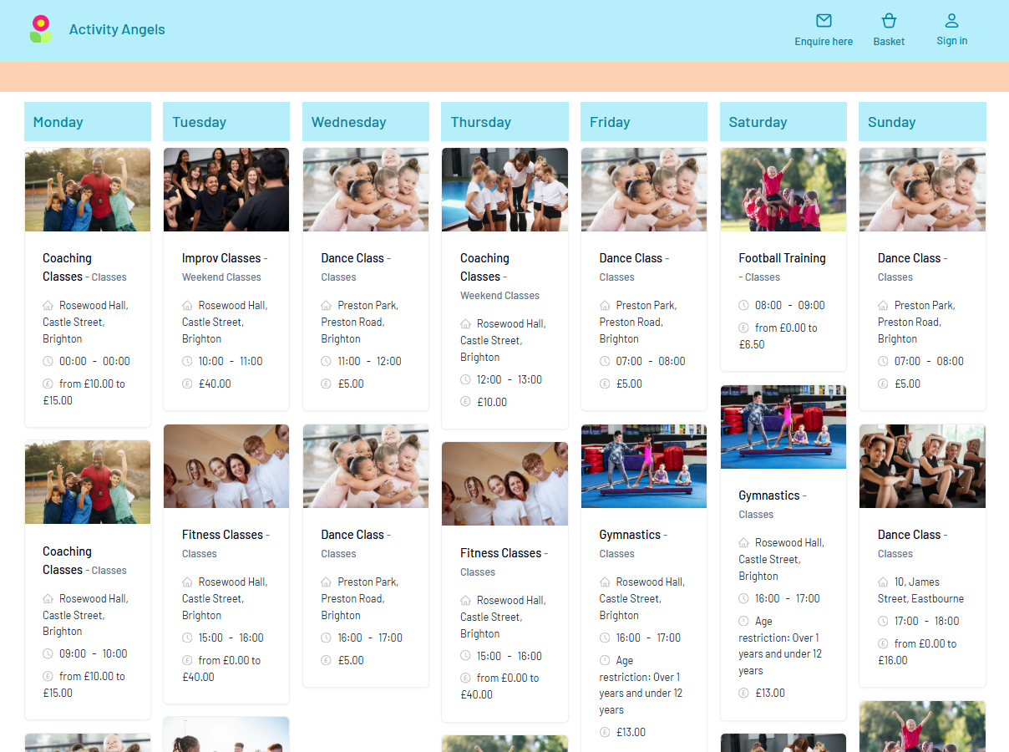Viewport: 1009px width, 752px height.
Task: Click the Friday column header
Action: pyautogui.click(x=644, y=122)
